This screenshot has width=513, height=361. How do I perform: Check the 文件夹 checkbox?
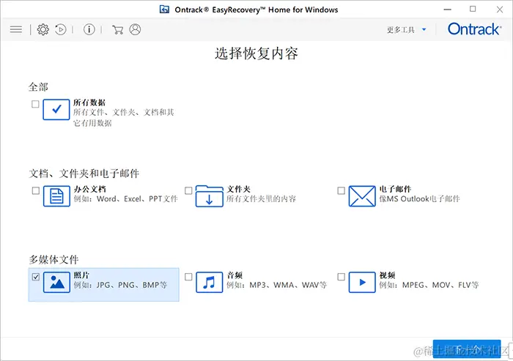click(188, 190)
